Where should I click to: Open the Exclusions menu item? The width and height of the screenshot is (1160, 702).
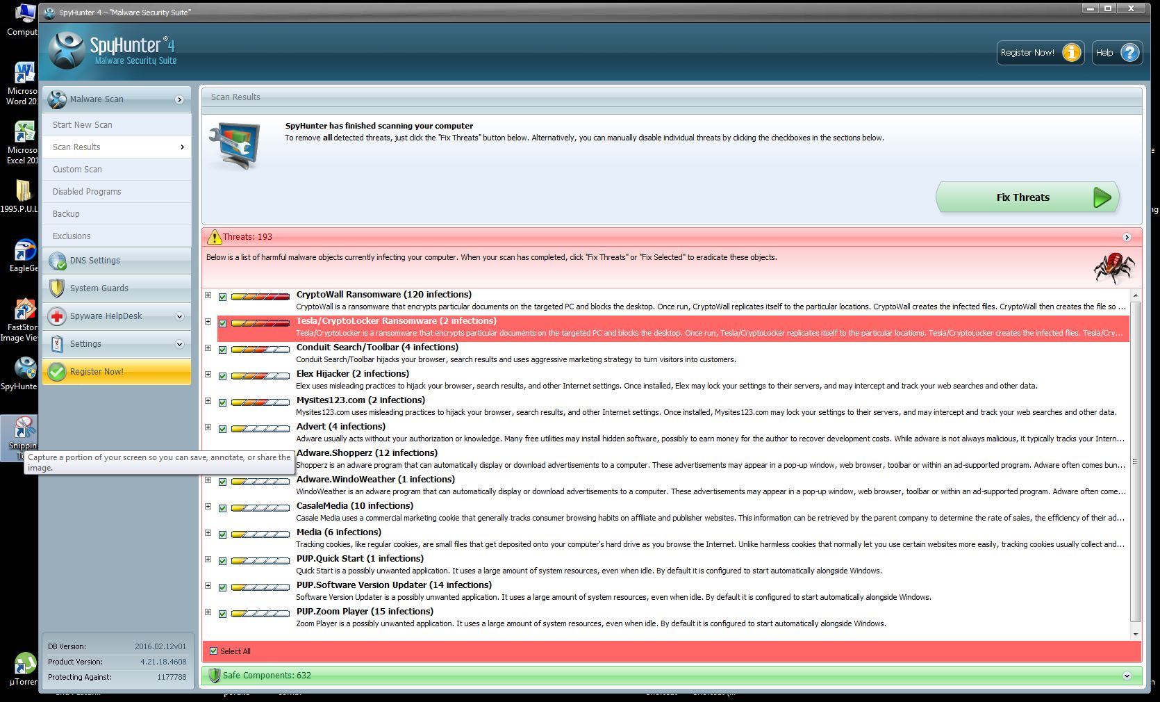point(117,236)
